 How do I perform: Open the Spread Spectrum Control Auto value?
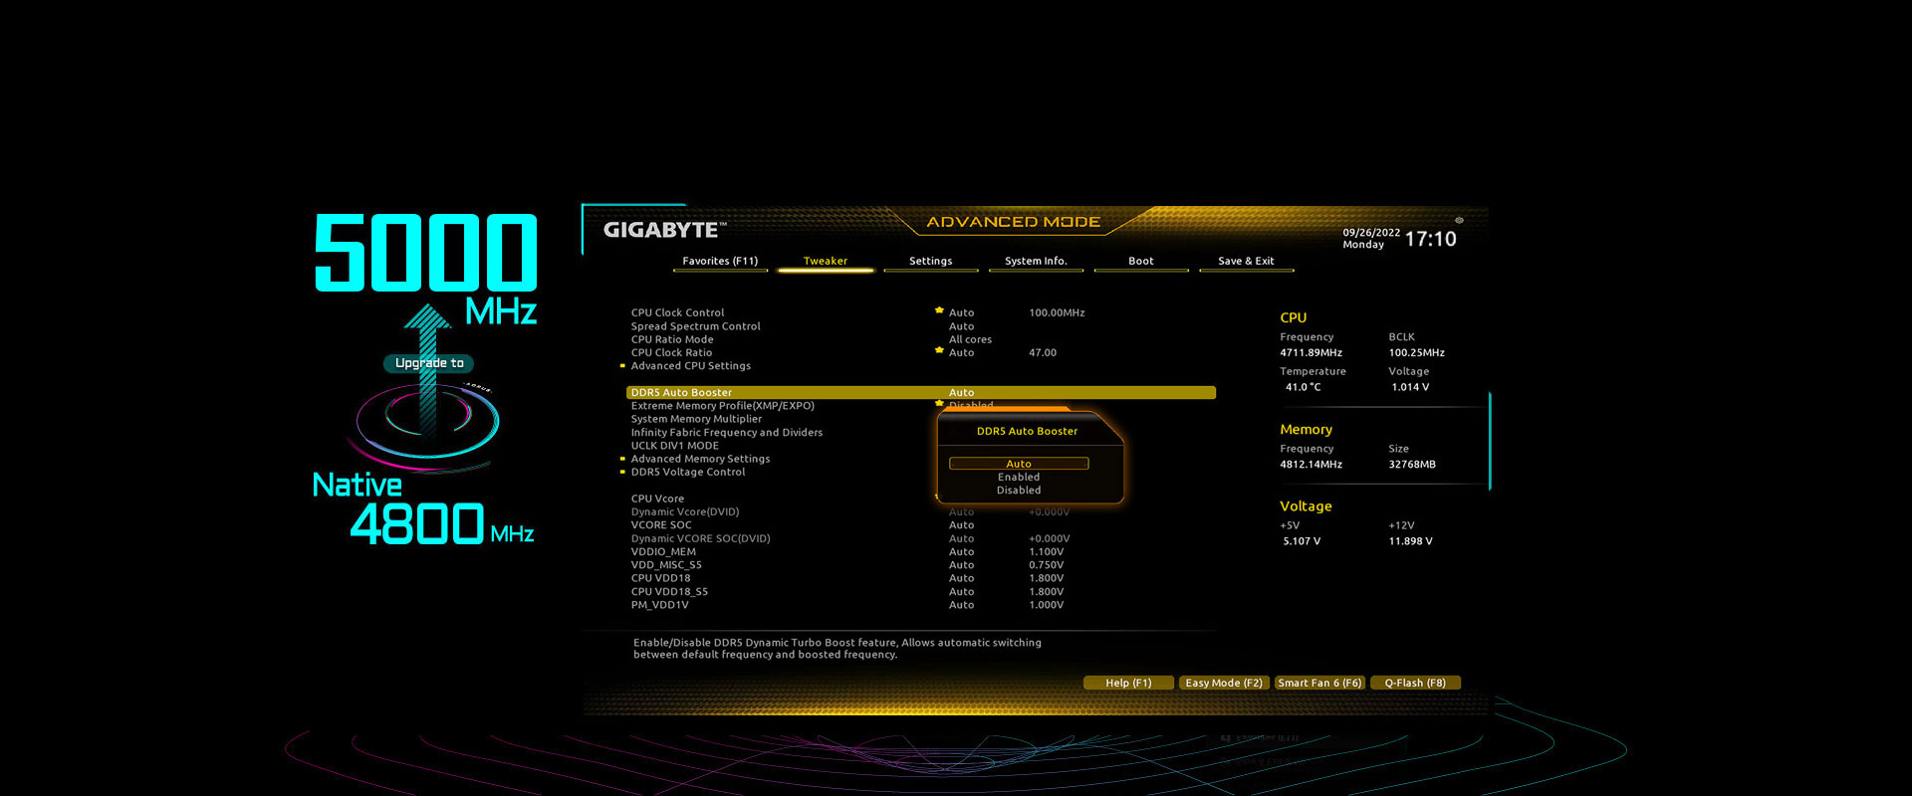click(x=962, y=326)
